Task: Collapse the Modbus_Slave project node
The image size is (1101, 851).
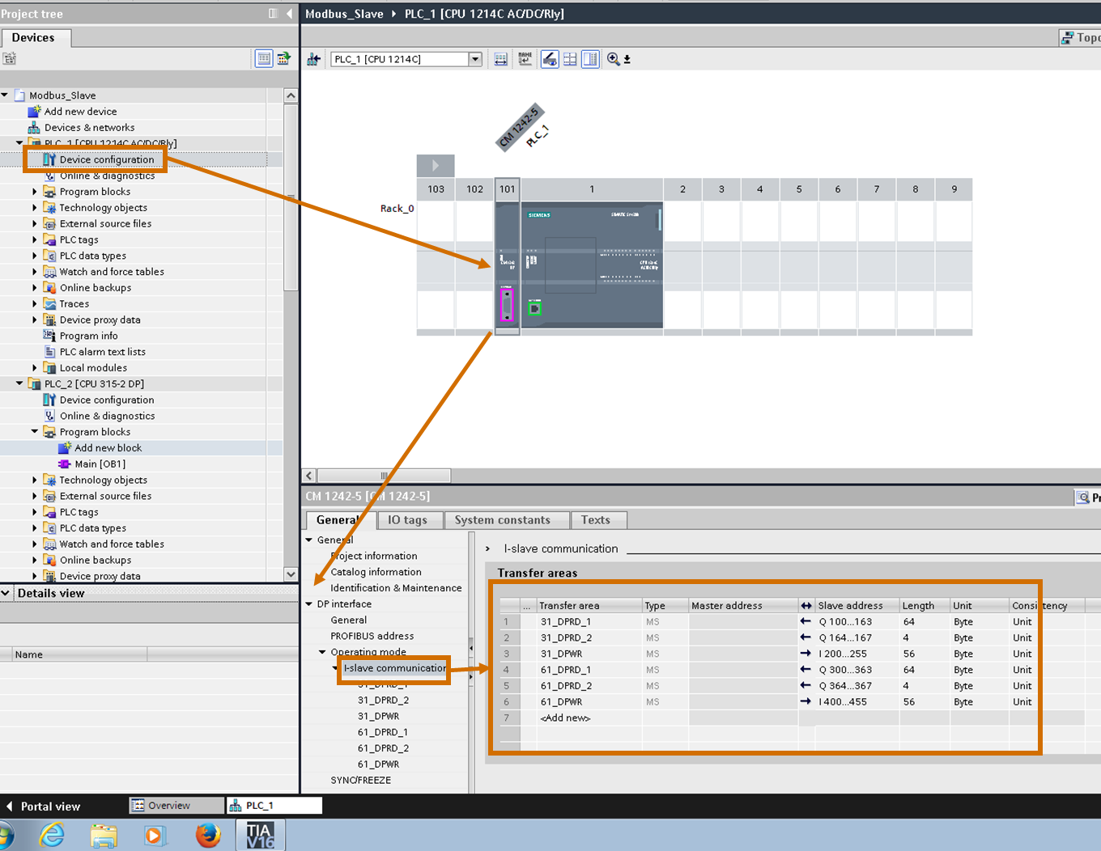Action: (5, 95)
